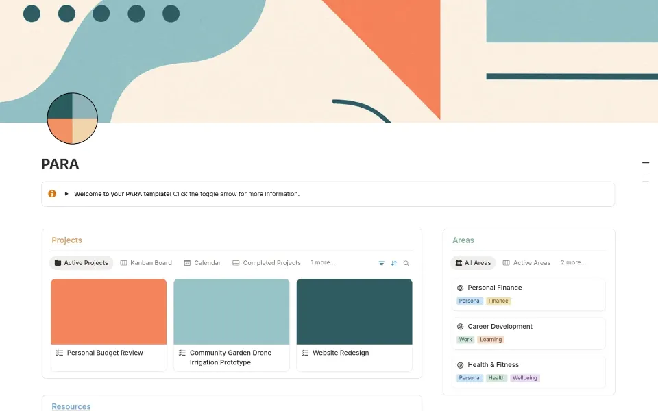Click the Finance tag
Viewport: 658px width, 411px height.
(x=498, y=301)
